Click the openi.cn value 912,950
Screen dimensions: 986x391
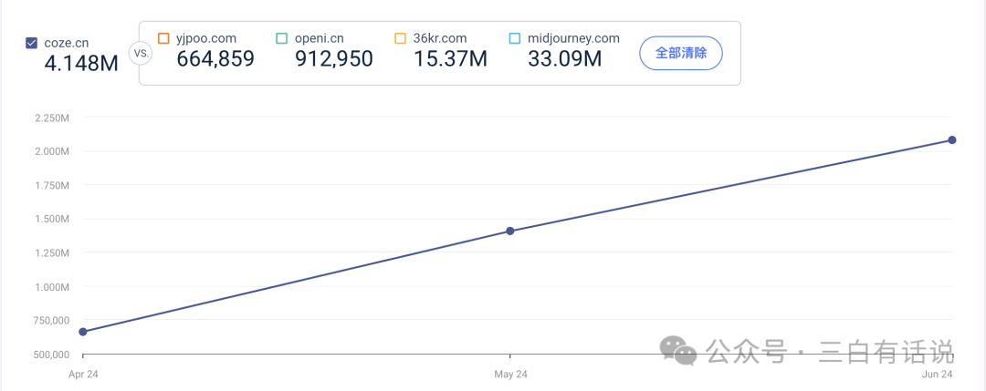click(334, 59)
